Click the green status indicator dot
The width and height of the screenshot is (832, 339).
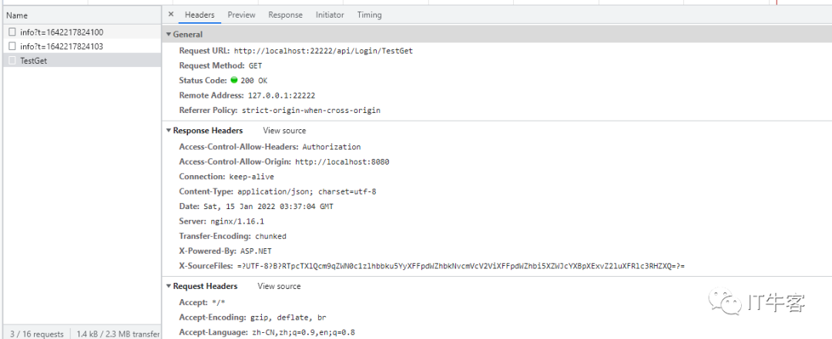(234, 81)
